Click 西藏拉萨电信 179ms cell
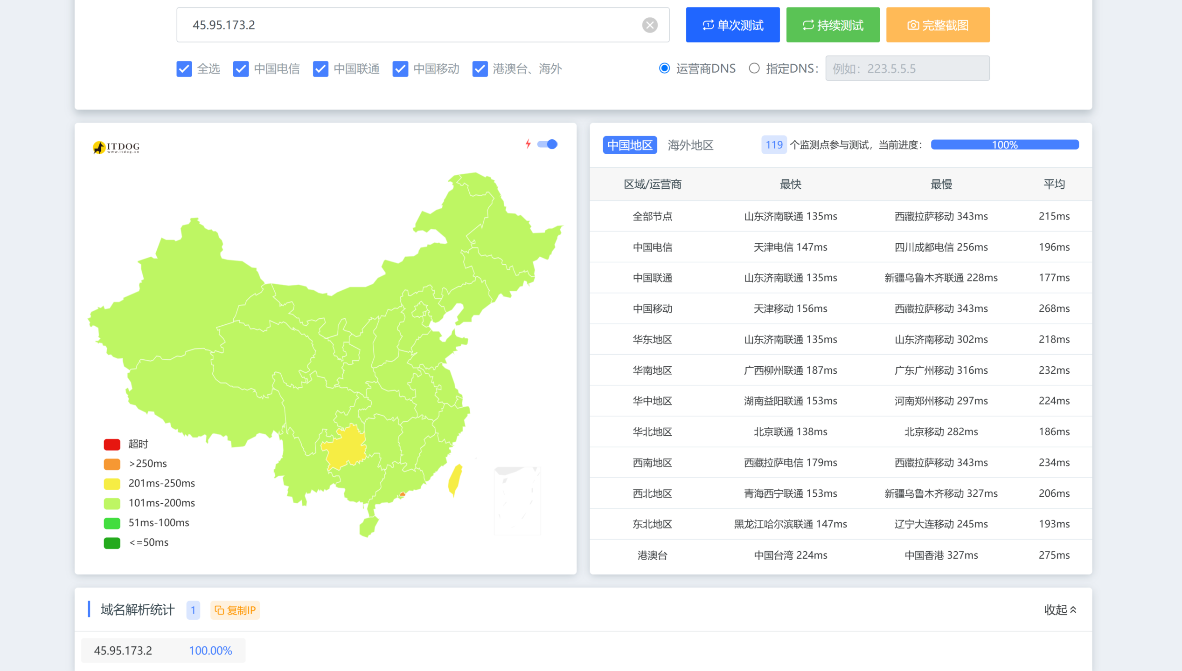This screenshot has height=671, width=1182. [x=790, y=462]
